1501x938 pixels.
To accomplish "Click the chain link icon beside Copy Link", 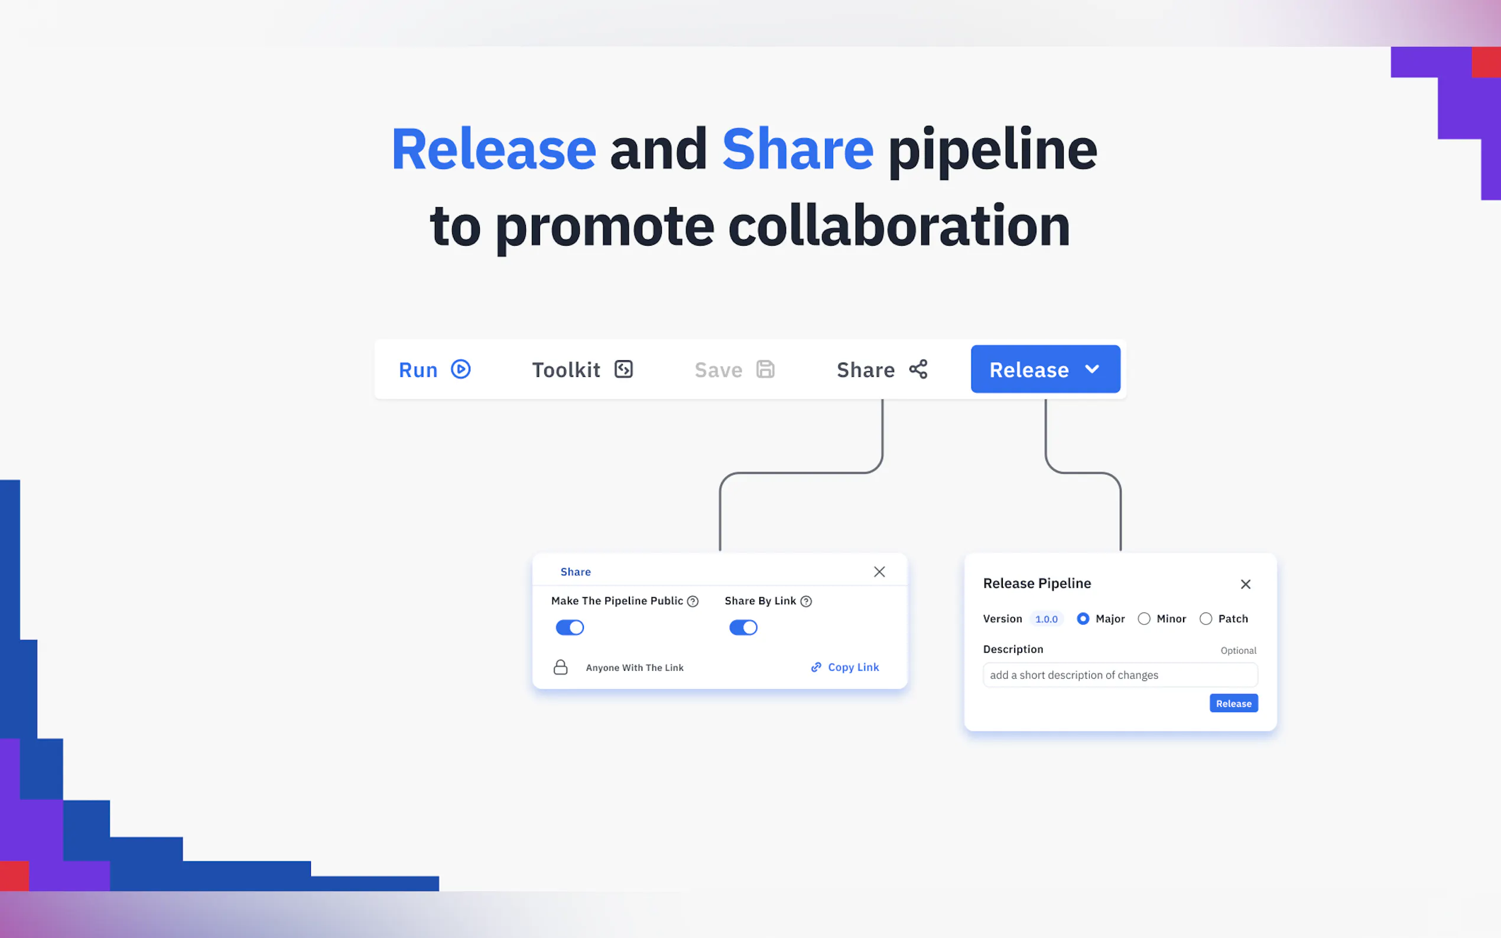I will click(816, 667).
